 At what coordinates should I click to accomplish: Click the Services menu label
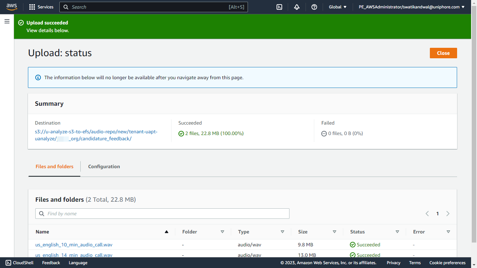pyautogui.click(x=45, y=7)
